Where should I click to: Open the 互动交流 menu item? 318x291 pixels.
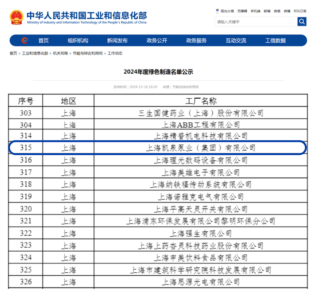(236, 40)
